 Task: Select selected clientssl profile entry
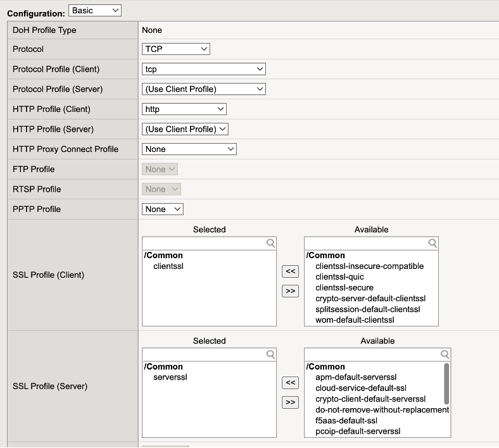pos(168,266)
